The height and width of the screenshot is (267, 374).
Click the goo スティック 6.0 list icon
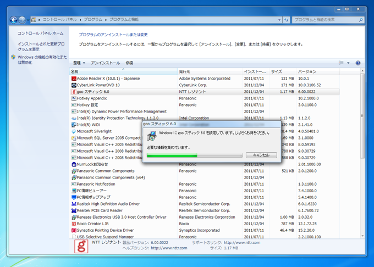tap(74, 92)
